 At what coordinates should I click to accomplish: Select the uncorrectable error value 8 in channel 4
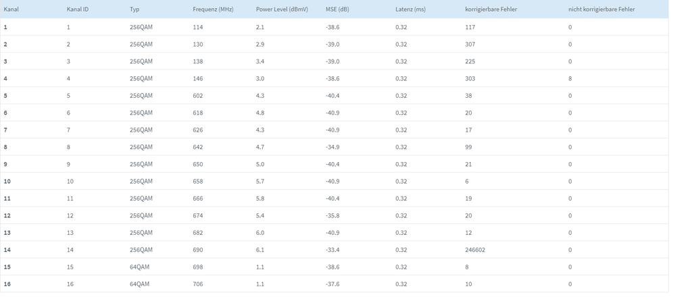click(x=570, y=79)
